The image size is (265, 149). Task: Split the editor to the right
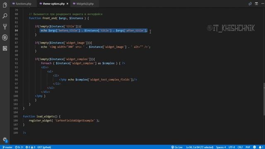tap(256, 4)
